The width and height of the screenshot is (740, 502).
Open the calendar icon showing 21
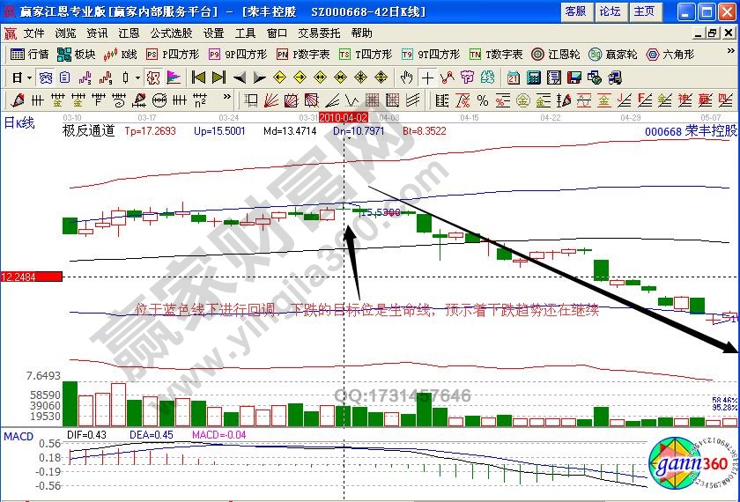click(x=514, y=77)
